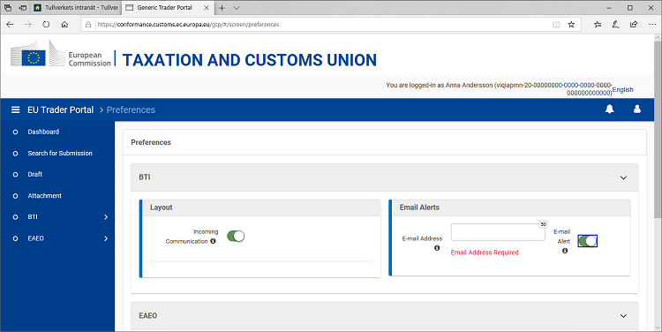Screen dimensions: 662x332
Task: Expand the EAEO preferences section
Action: [623, 316]
